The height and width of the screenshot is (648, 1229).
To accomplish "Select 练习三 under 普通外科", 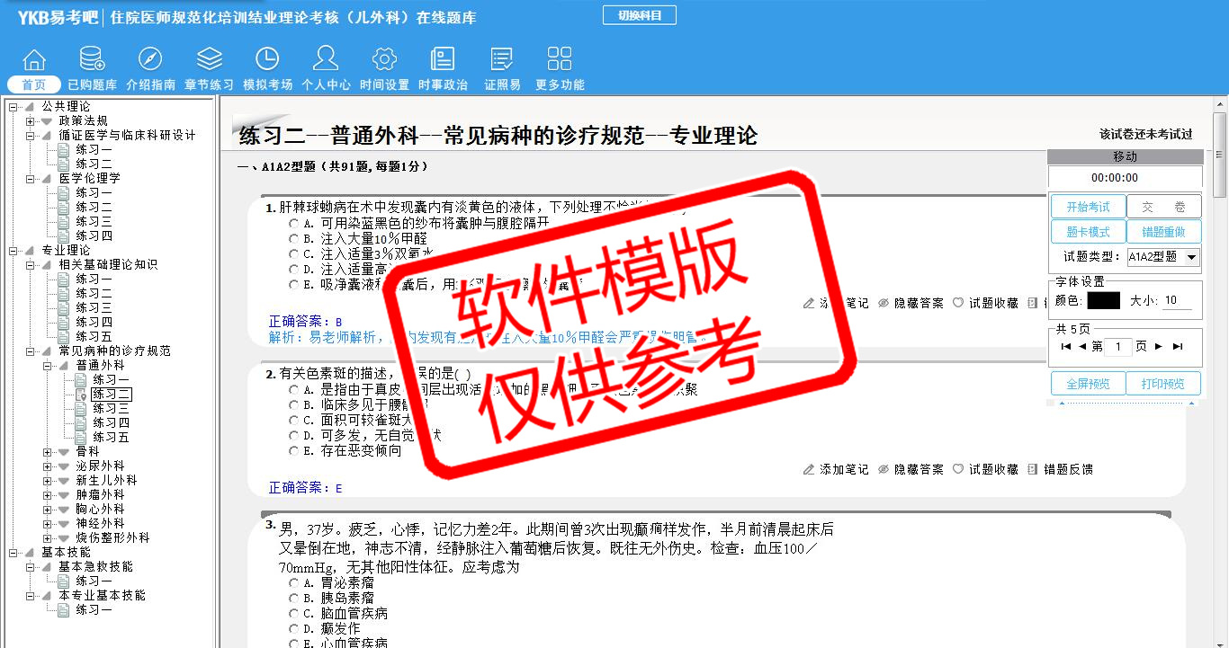I will coord(111,409).
